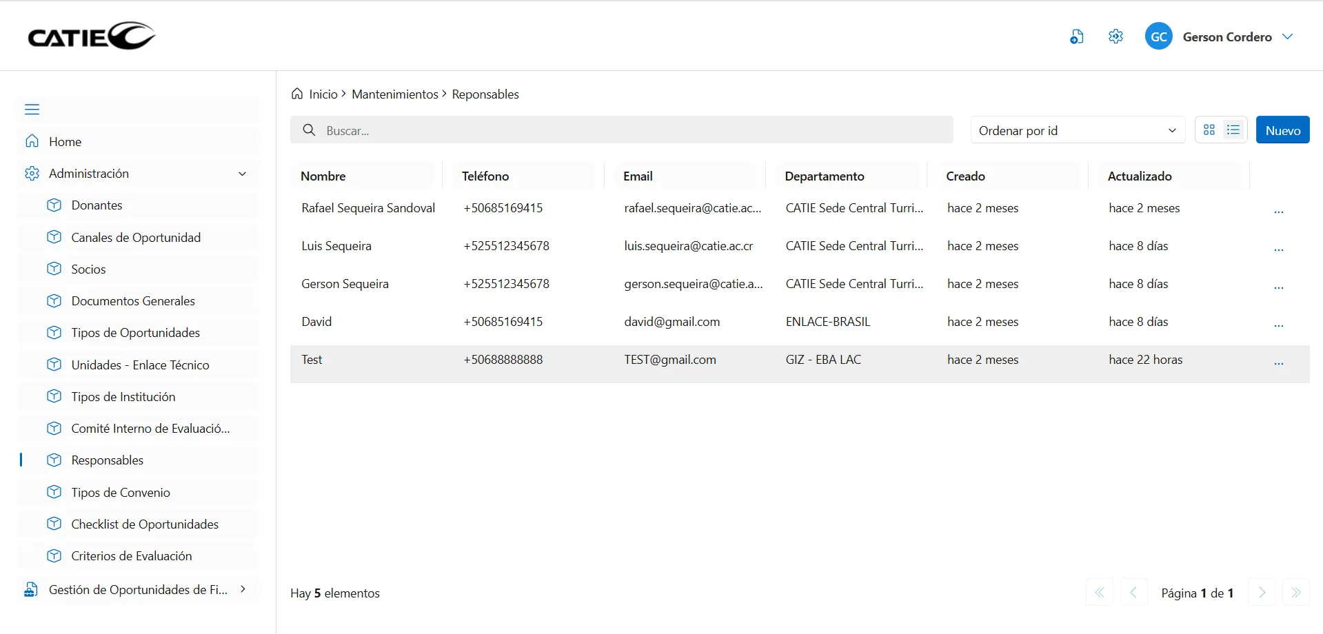
Task: Click the settings gear icon in header
Action: click(1115, 37)
